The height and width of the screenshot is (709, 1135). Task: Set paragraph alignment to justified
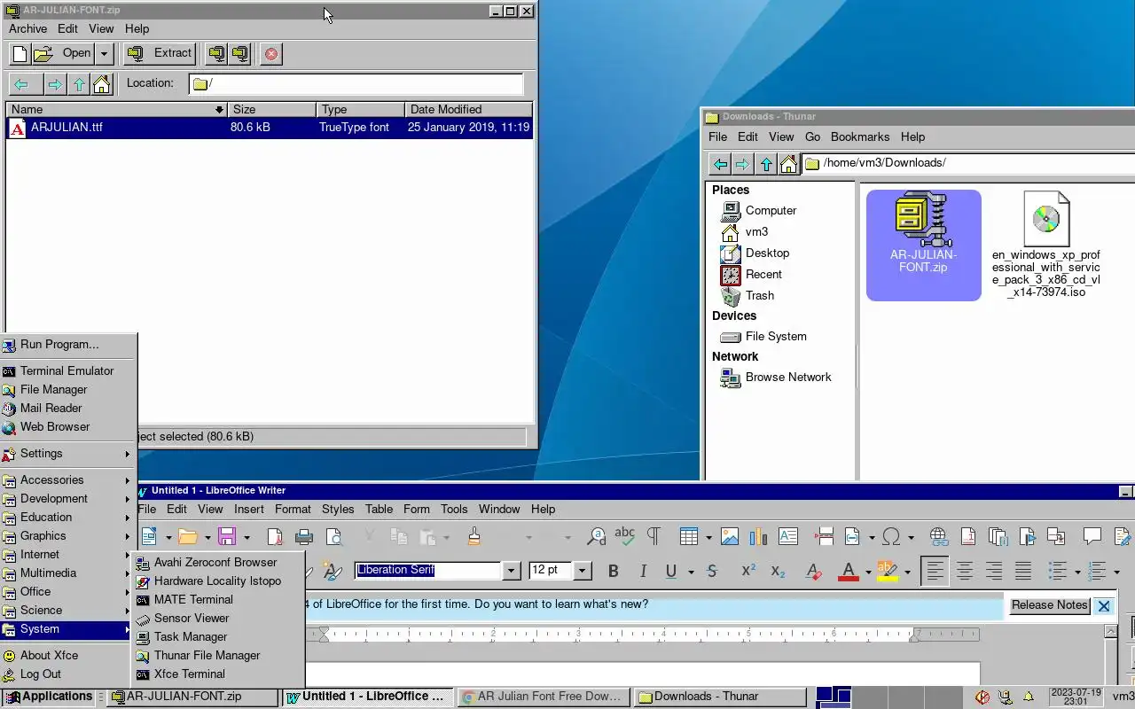tap(1023, 572)
